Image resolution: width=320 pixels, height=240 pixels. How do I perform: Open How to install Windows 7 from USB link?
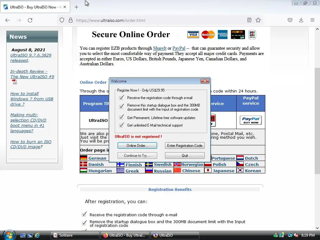pyautogui.click(x=32, y=99)
